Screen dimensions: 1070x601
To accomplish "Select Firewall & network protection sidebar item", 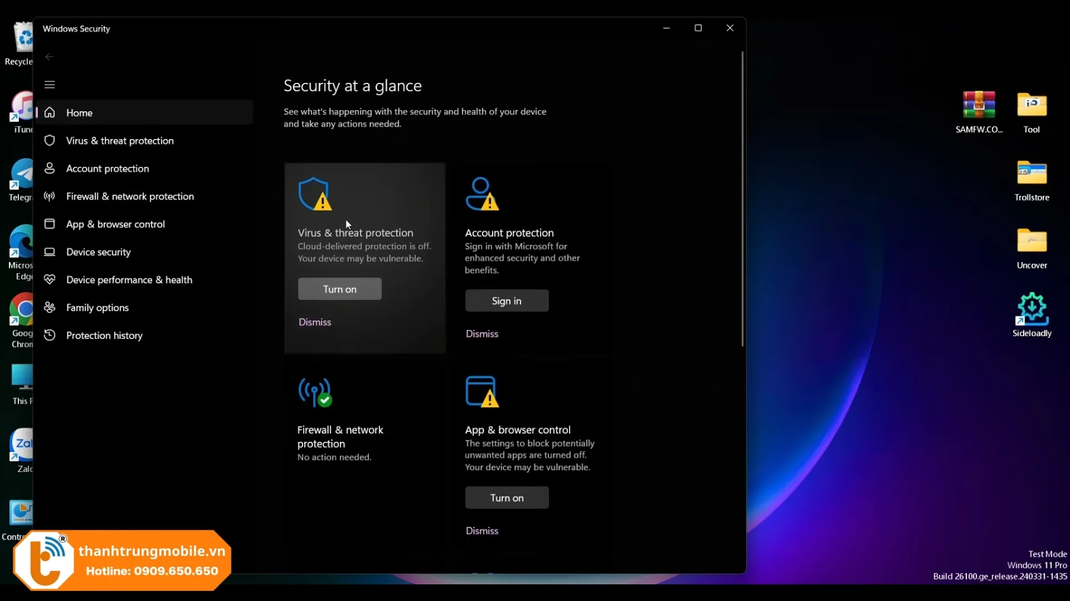I will [130, 196].
